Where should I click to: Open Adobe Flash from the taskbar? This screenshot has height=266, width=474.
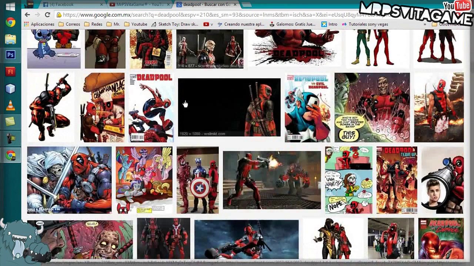coord(10,72)
